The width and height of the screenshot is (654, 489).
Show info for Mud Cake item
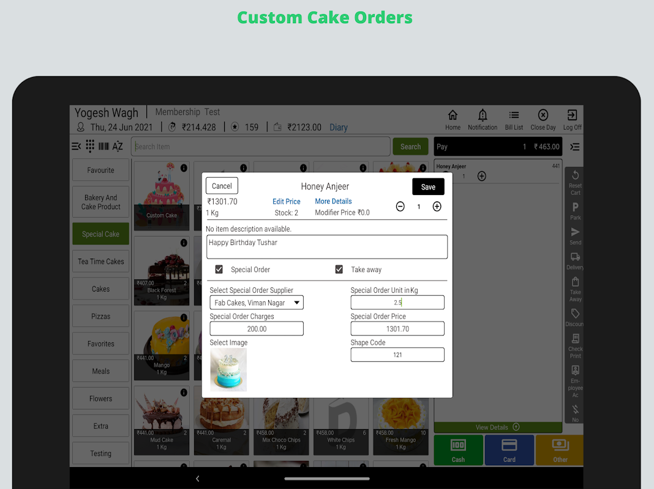pos(184,392)
